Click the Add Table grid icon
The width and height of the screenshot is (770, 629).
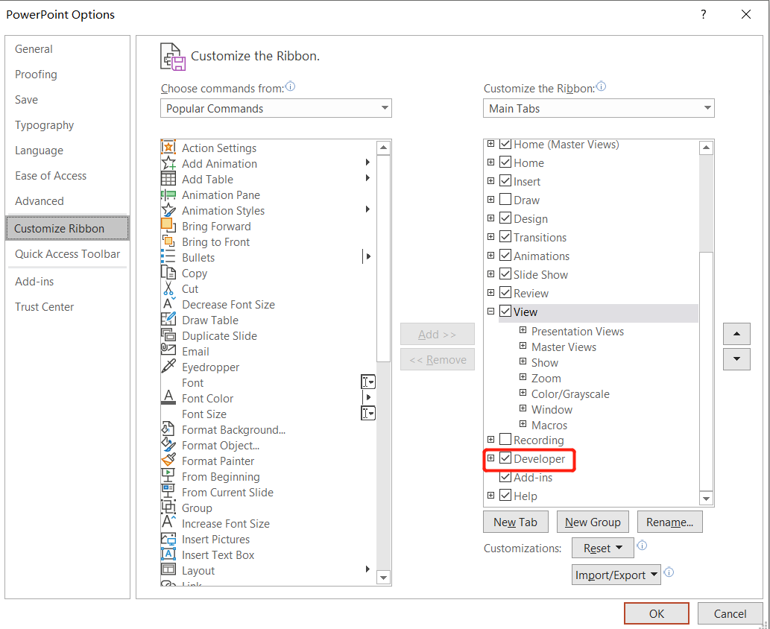[168, 179]
